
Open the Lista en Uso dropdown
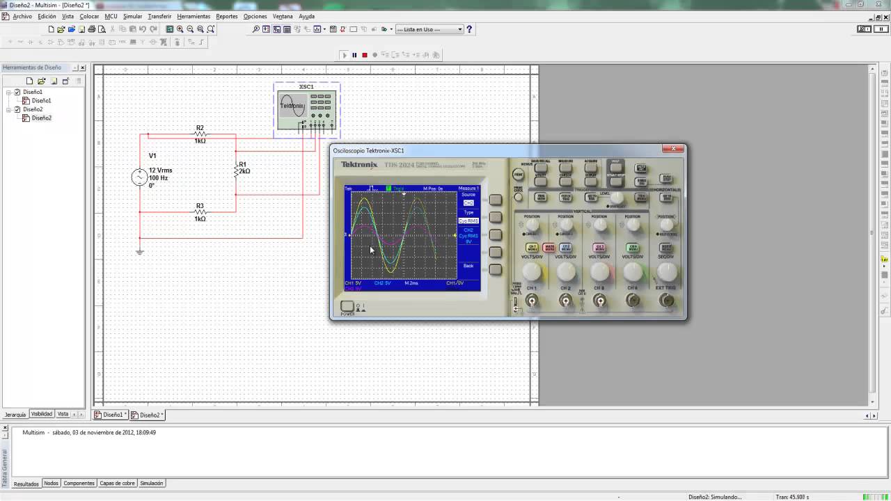(x=459, y=29)
